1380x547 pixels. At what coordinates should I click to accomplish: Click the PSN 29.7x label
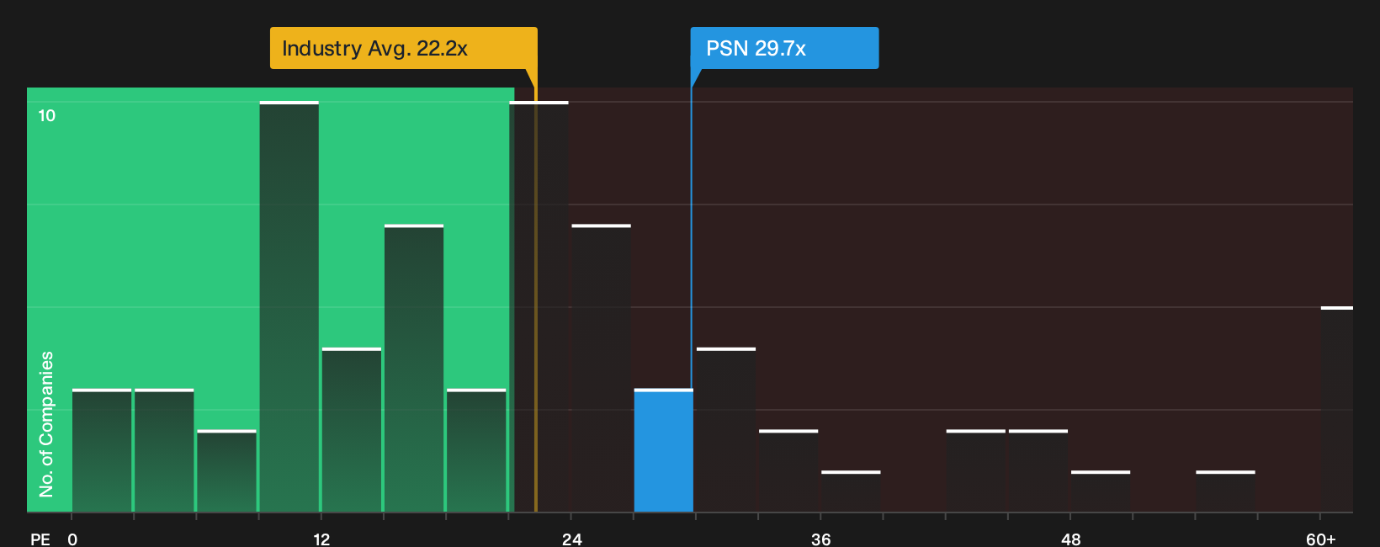tap(784, 48)
